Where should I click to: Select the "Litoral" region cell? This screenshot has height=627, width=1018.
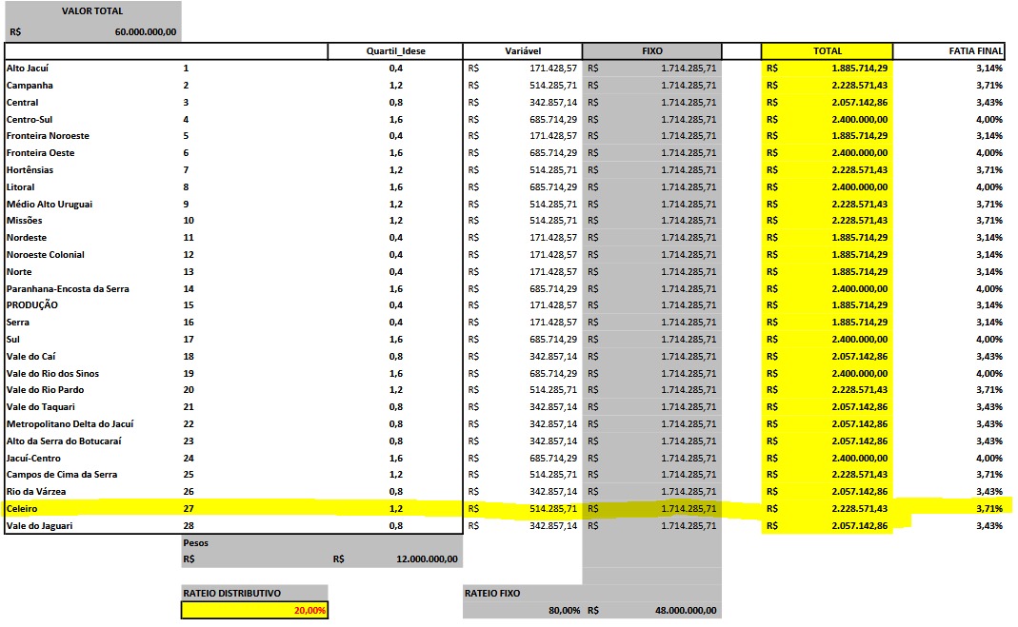(x=20, y=186)
